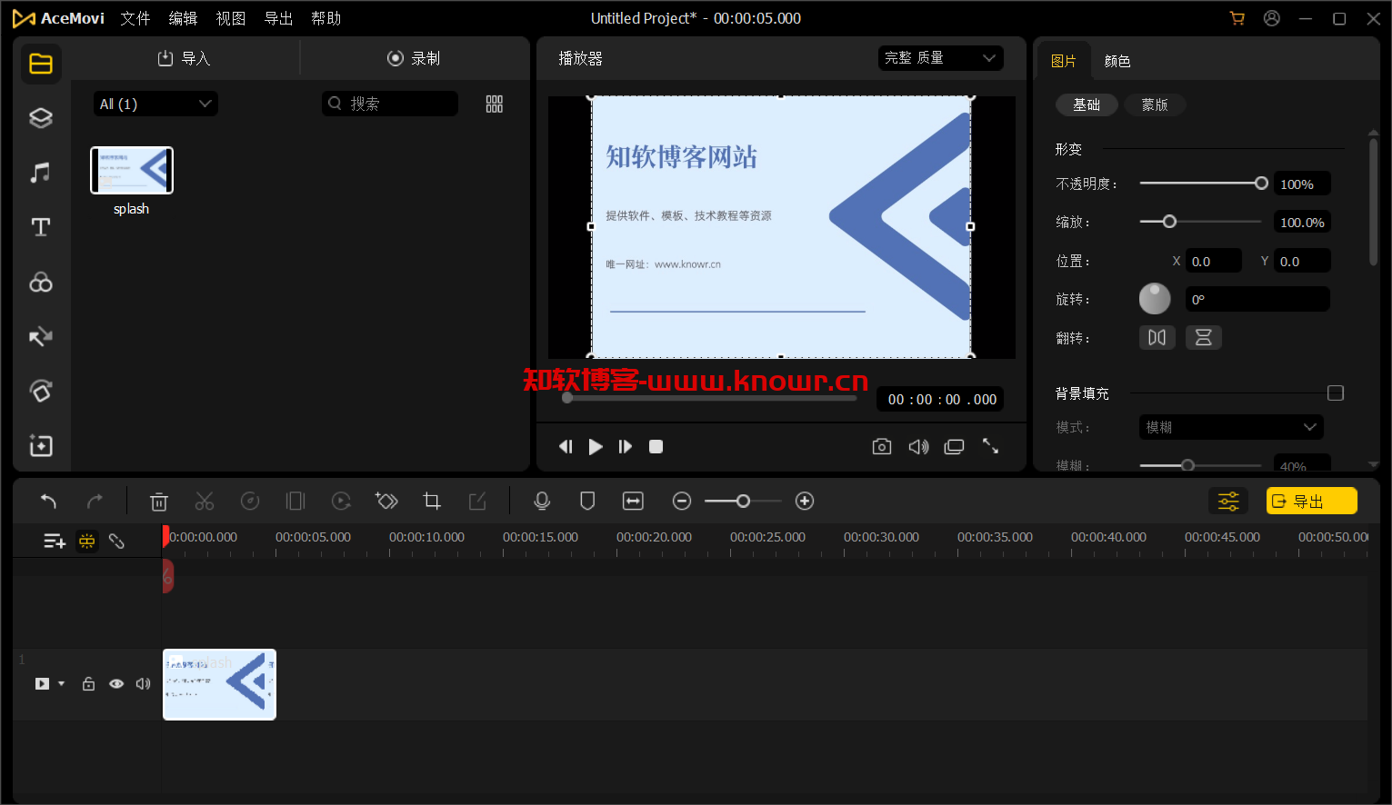Click the 不透明度 opacity slider

[x=1202, y=184]
